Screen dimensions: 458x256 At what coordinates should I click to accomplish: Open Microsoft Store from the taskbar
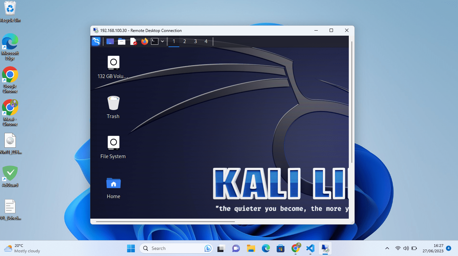[x=280, y=248]
